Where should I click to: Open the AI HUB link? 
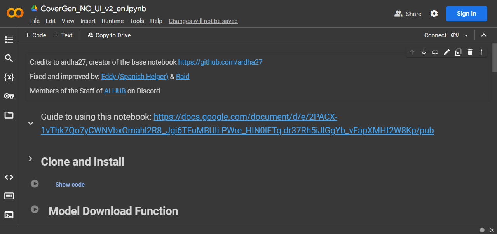[x=115, y=91]
